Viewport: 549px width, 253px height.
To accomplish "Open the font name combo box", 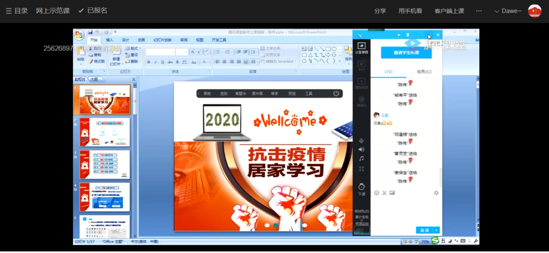I will (x=160, y=52).
